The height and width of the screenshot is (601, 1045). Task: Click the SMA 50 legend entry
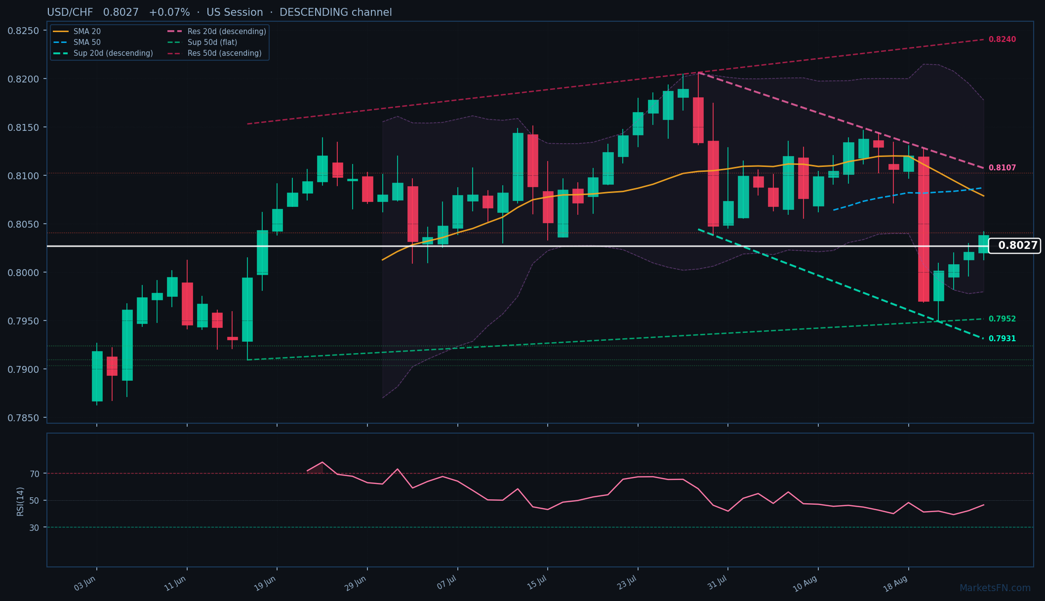(77, 42)
